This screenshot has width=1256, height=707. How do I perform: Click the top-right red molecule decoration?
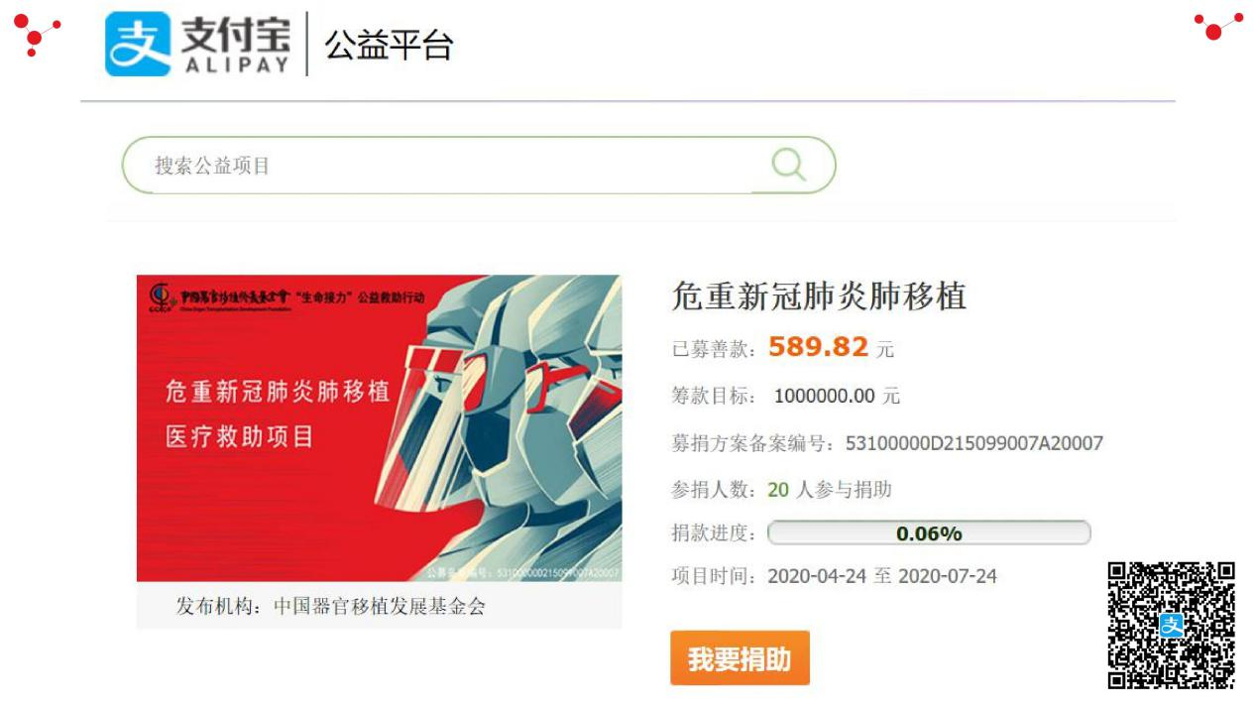(x=1218, y=26)
